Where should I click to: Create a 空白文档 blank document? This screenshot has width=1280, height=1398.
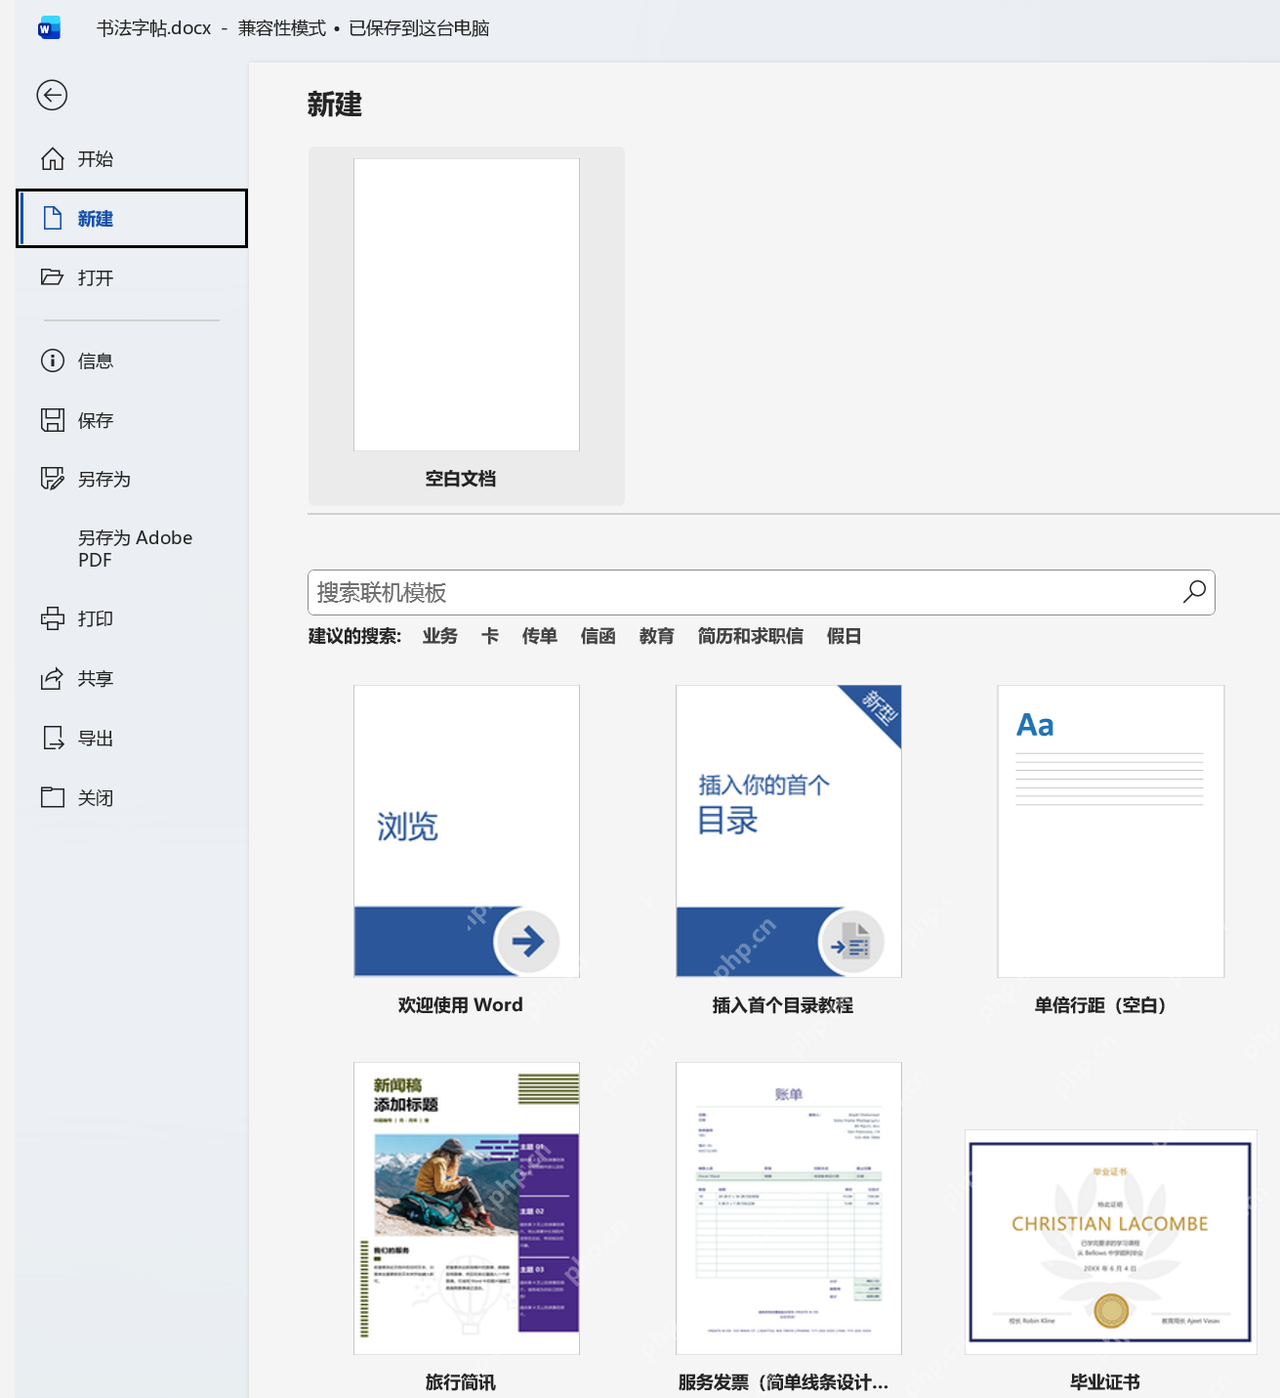(x=467, y=326)
